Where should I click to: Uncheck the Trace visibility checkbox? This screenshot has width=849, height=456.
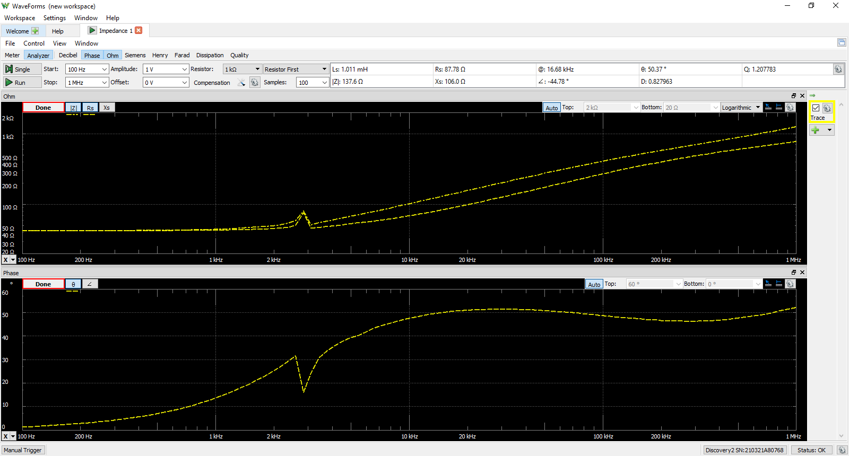pos(816,108)
